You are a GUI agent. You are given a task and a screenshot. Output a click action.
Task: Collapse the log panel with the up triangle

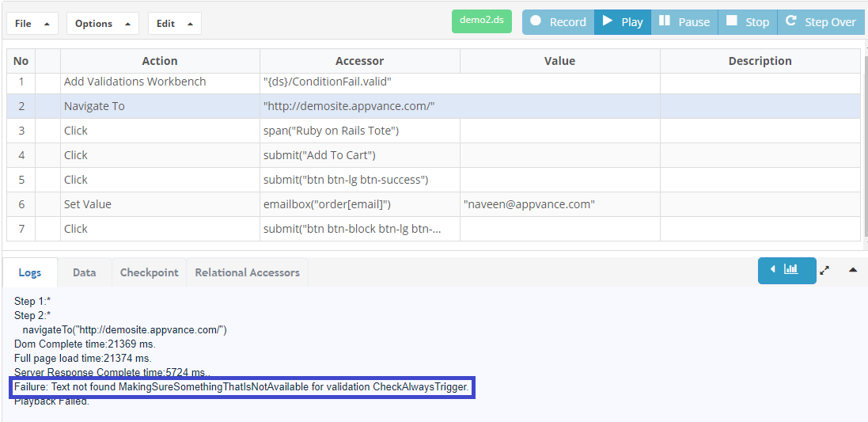pos(853,270)
